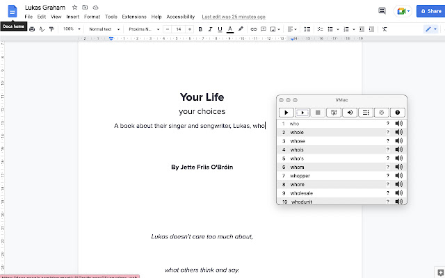445x278 pixels.
Task: Click the VMac settings gear icon
Action: click(x=382, y=112)
